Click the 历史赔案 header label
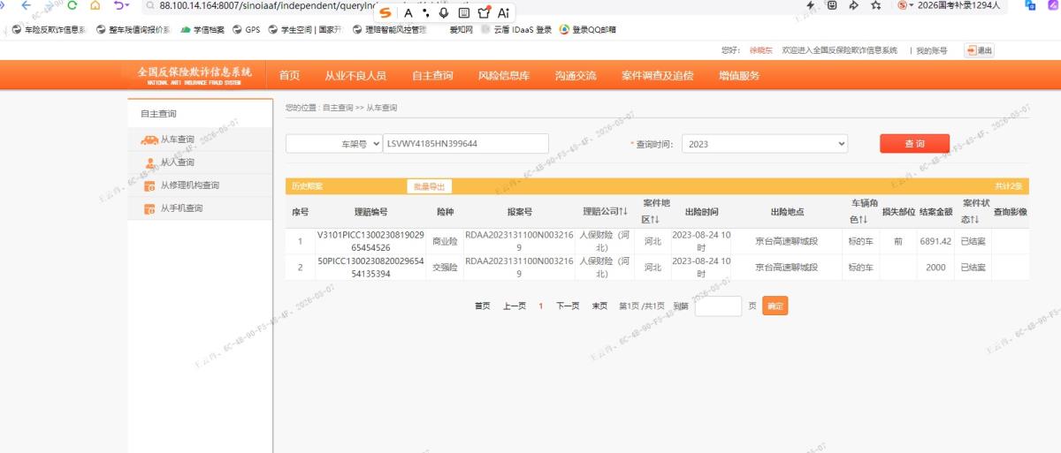Image resolution: width=1061 pixels, height=453 pixels. (307, 186)
